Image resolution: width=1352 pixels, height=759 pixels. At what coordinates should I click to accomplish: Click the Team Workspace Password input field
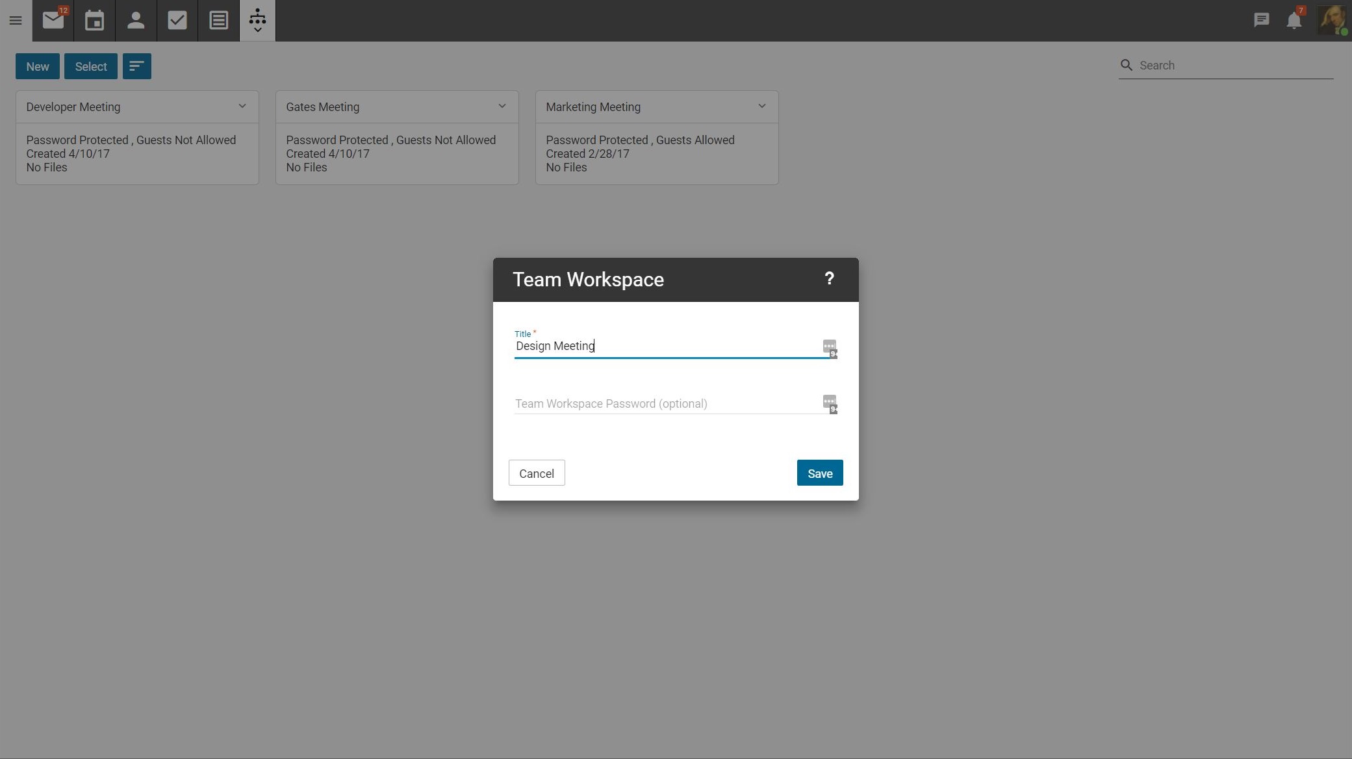pyautogui.click(x=664, y=404)
